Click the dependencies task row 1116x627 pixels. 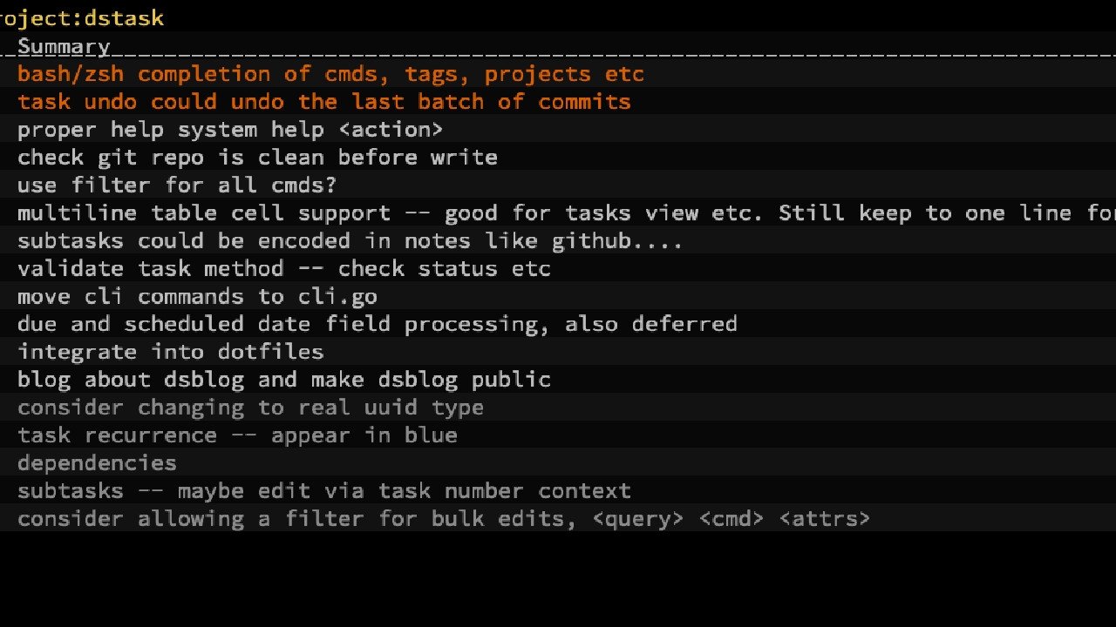coord(97,463)
